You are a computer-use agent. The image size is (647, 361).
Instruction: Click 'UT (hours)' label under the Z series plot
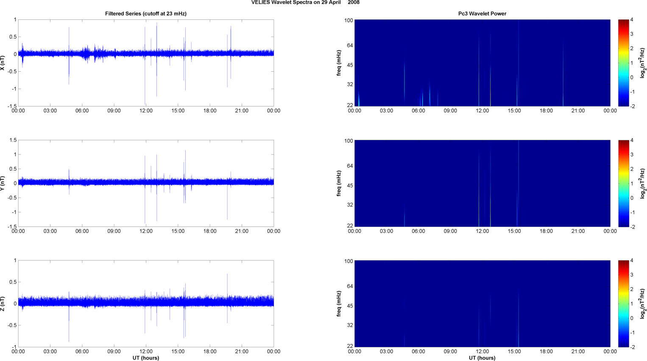[146, 358]
